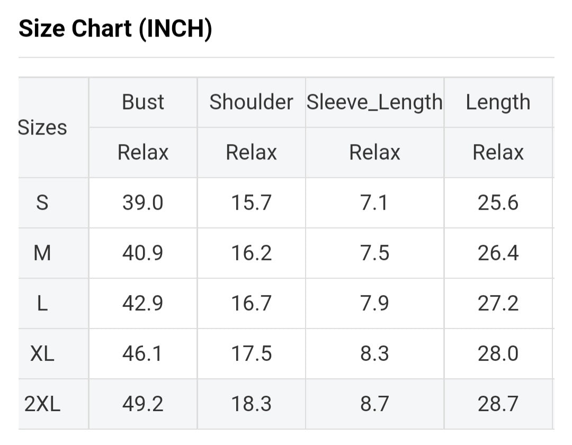572x445 pixels.
Task: Select the 16.2 shoulder value for M
Action: [x=251, y=253]
